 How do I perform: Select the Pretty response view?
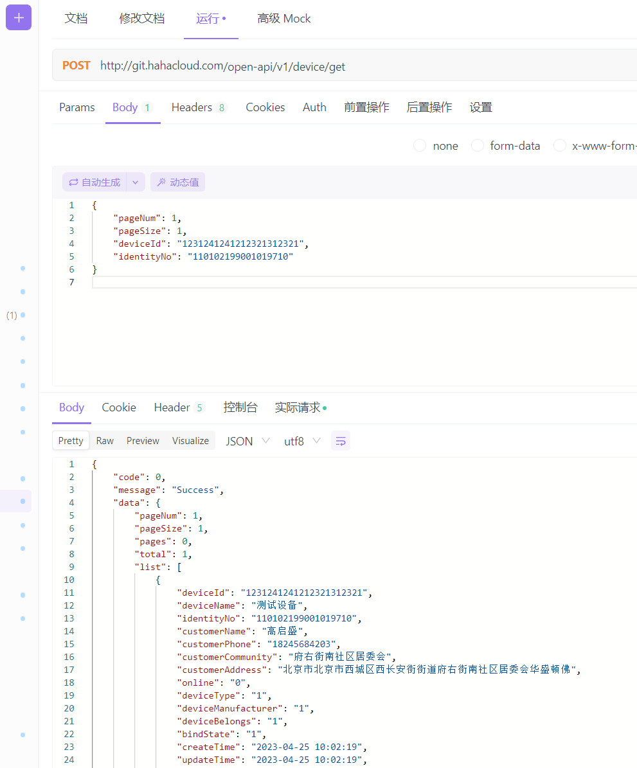[71, 441]
